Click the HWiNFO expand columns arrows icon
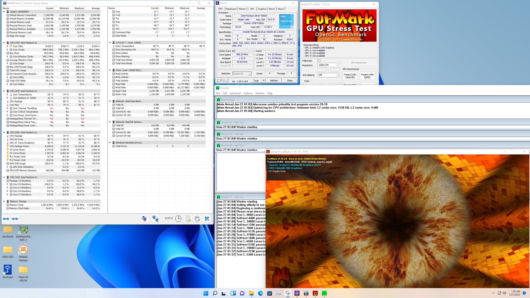 coord(6,219)
